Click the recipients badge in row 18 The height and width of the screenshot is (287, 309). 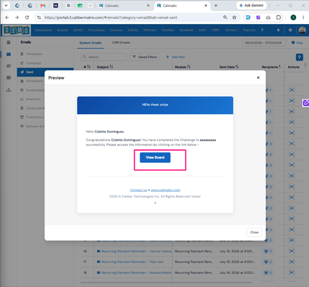[268, 273]
